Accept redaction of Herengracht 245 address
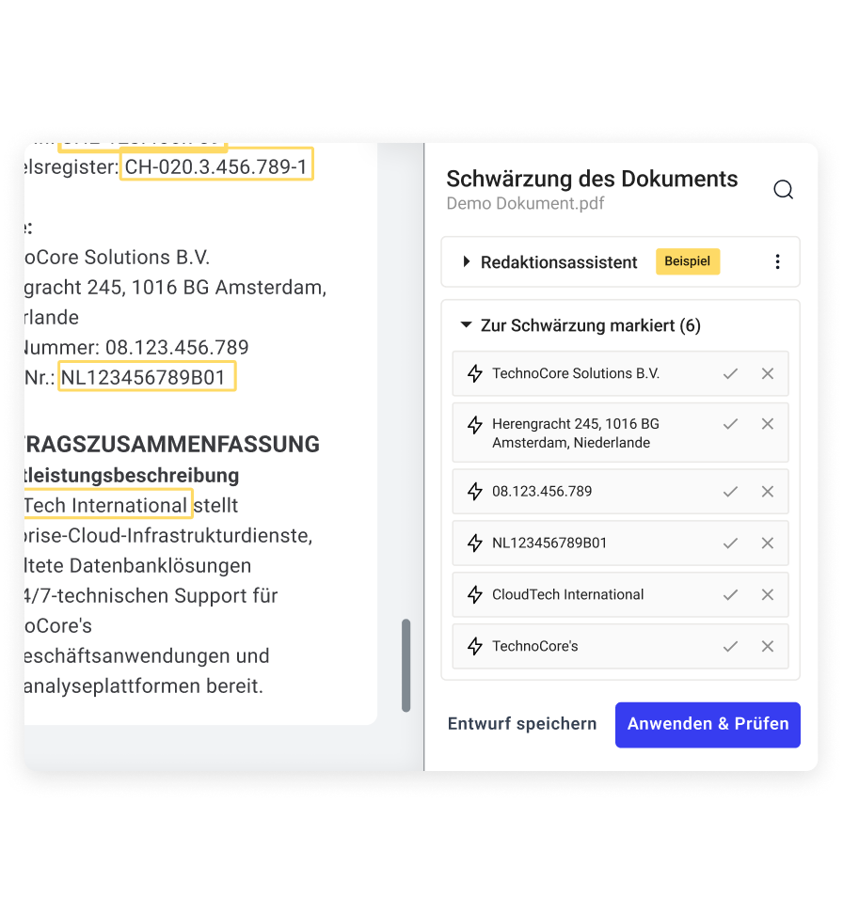Screen dimensions: 843x913 [730, 424]
